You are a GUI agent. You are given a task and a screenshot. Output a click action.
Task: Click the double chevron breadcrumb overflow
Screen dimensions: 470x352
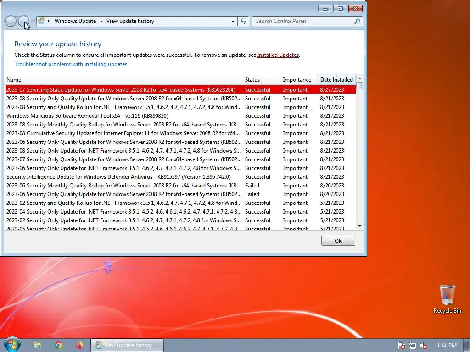(49, 21)
